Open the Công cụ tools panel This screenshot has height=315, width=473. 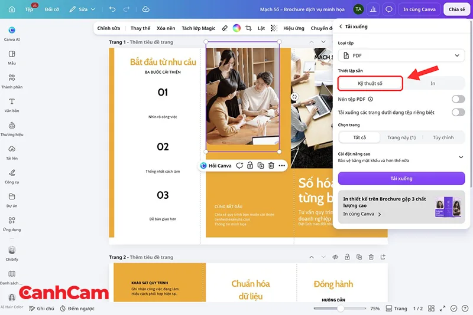point(12,176)
